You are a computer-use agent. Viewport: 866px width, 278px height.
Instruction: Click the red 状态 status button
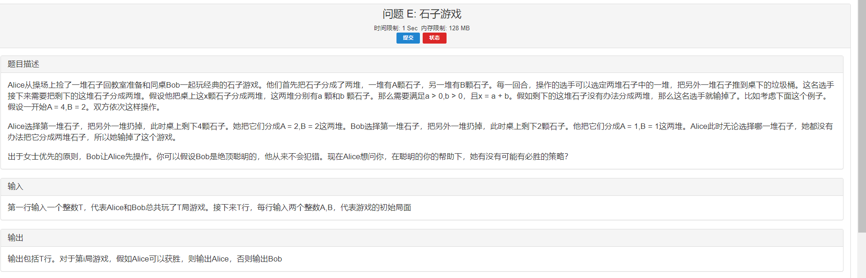434,38
